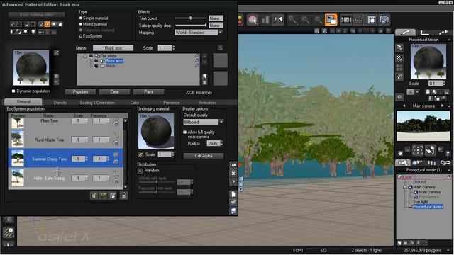
Task: Open the A dropdown in terrain panel
Action: (417, 92)
